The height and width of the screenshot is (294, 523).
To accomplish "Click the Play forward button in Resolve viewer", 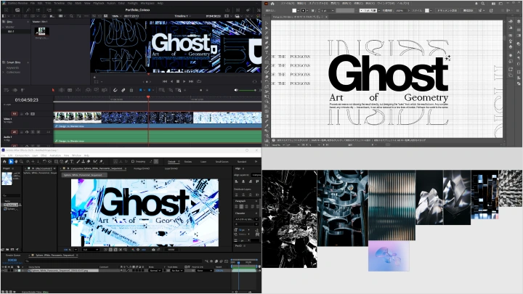I will (184, 81).
